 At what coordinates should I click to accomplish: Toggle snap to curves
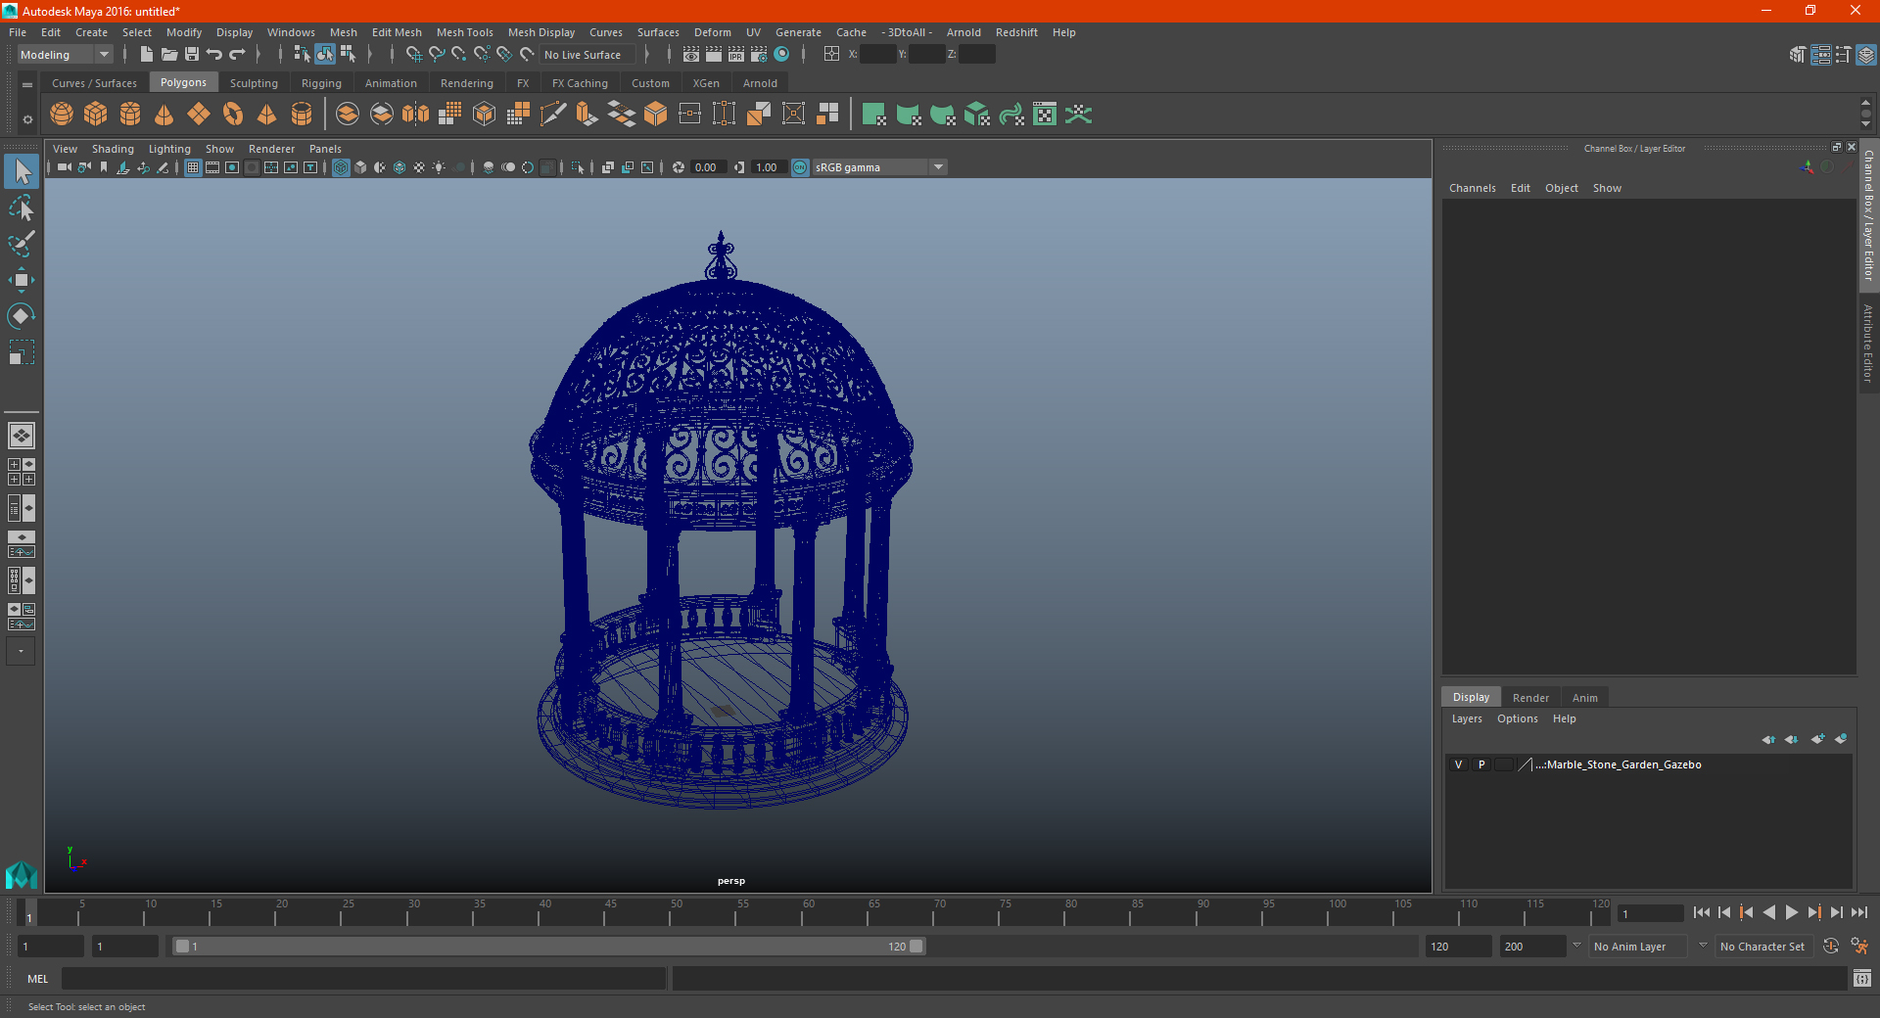(x=437, y=54)
